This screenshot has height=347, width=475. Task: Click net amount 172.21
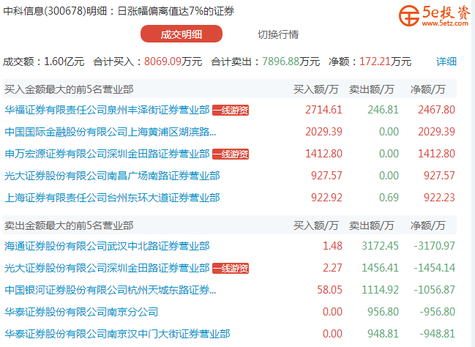[375, 61]
